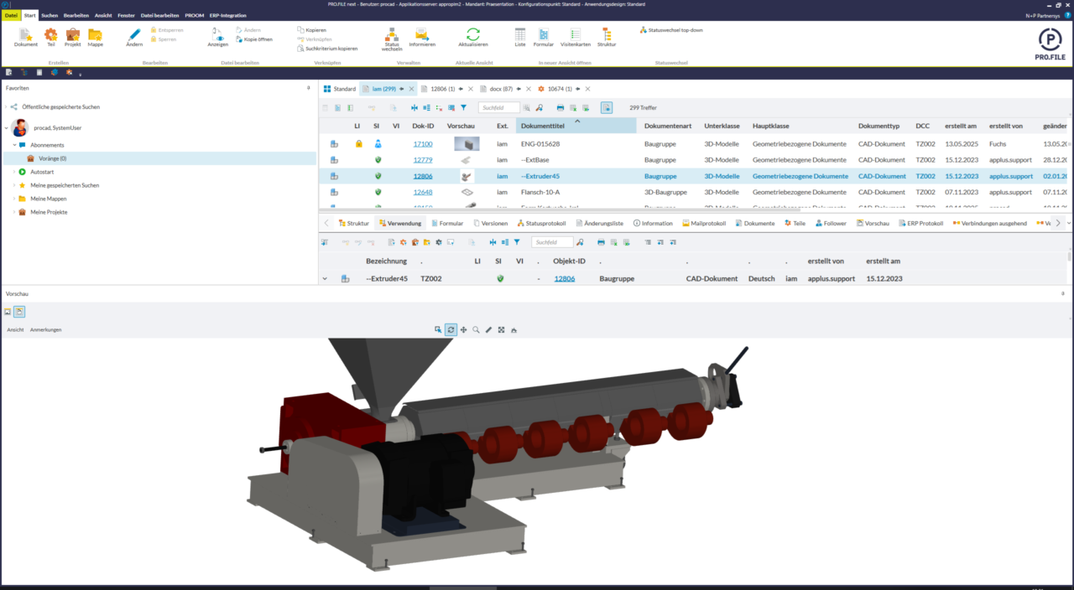Toggle the image preview mode button

[x=8, y=311]
